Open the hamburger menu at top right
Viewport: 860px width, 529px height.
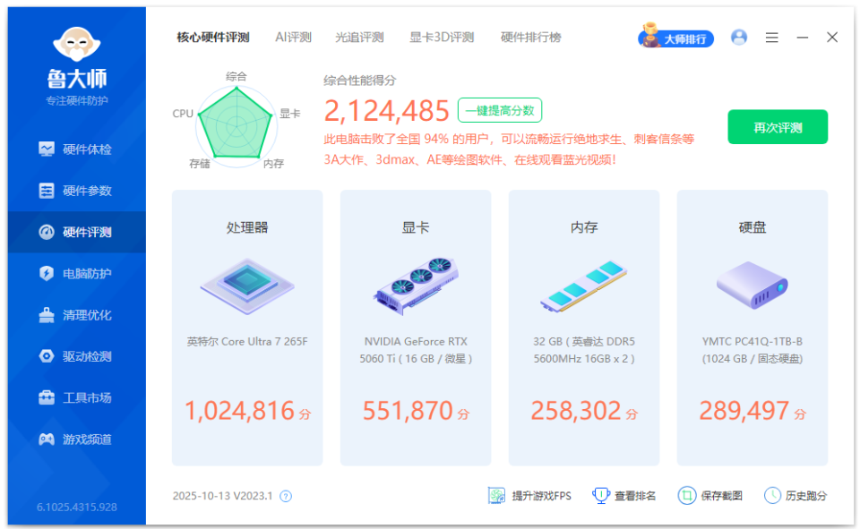[x=770, y=38]
